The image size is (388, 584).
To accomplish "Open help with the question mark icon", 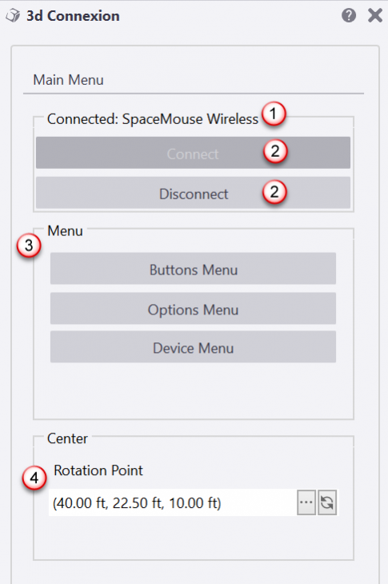I will 349,16.
